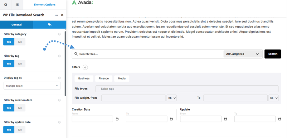
Task: Click the Update heading
Action: [x=185, y=109]
